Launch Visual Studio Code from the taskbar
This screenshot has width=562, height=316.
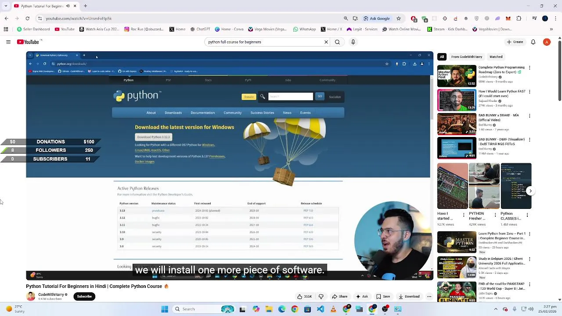(x=320, y=309)
